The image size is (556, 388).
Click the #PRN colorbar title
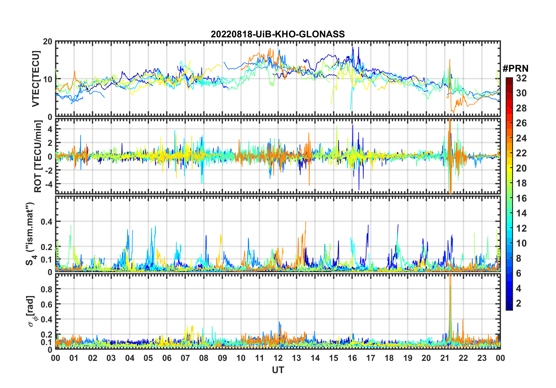pyautogui.click(x=516, y=69)
